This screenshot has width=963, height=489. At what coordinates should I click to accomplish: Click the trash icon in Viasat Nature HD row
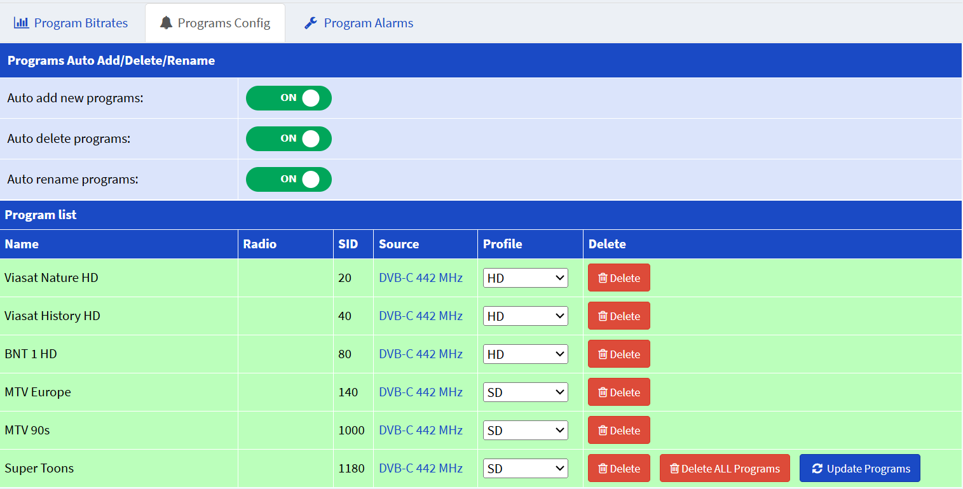click(603, 278)
